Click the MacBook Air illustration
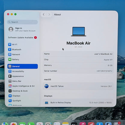 pyautogui.click(x=78, y=32)
